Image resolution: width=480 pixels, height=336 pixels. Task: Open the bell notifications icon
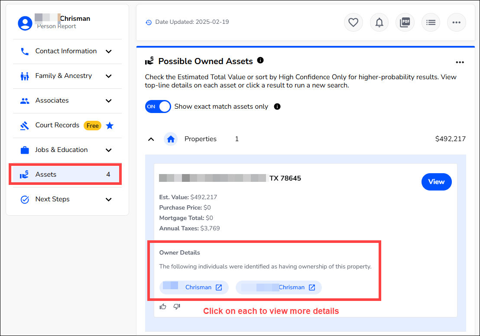pyautogui.click(x=379, y=23)
